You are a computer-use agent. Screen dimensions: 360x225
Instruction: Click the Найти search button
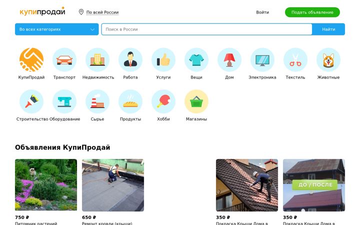click(x=328, y=29)
